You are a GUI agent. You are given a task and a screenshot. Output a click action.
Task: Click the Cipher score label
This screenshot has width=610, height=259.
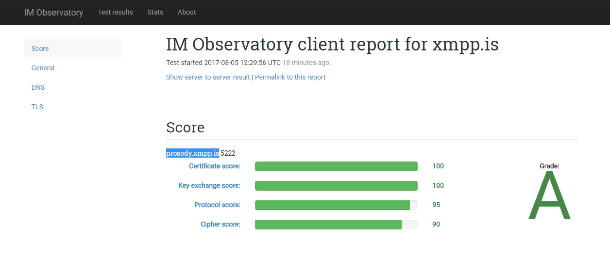tap(220, 224)
